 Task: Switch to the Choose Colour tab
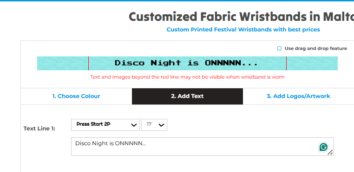click(x=76, y=96)
